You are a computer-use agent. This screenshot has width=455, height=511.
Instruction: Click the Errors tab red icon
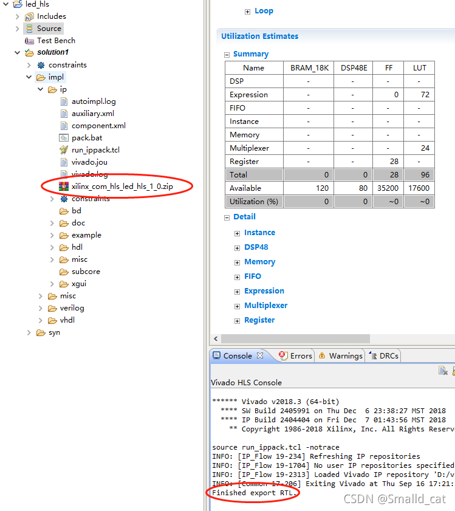(283, 355)
